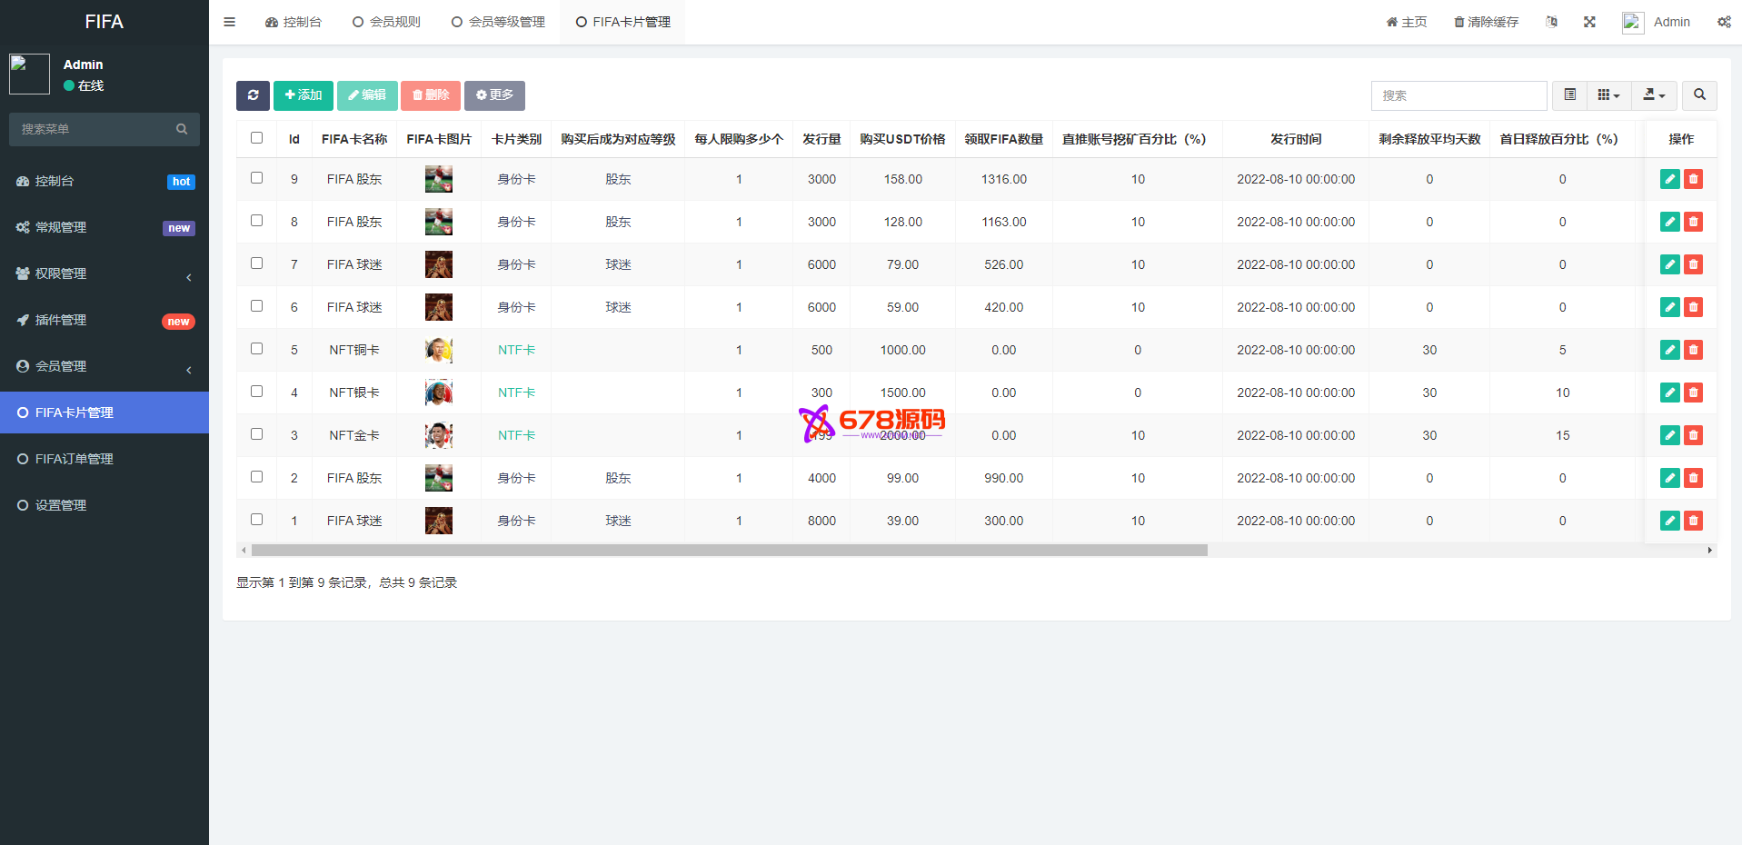Open the columns visibility dropdown
The image size is (1742, 845).
pos(1609,95)
